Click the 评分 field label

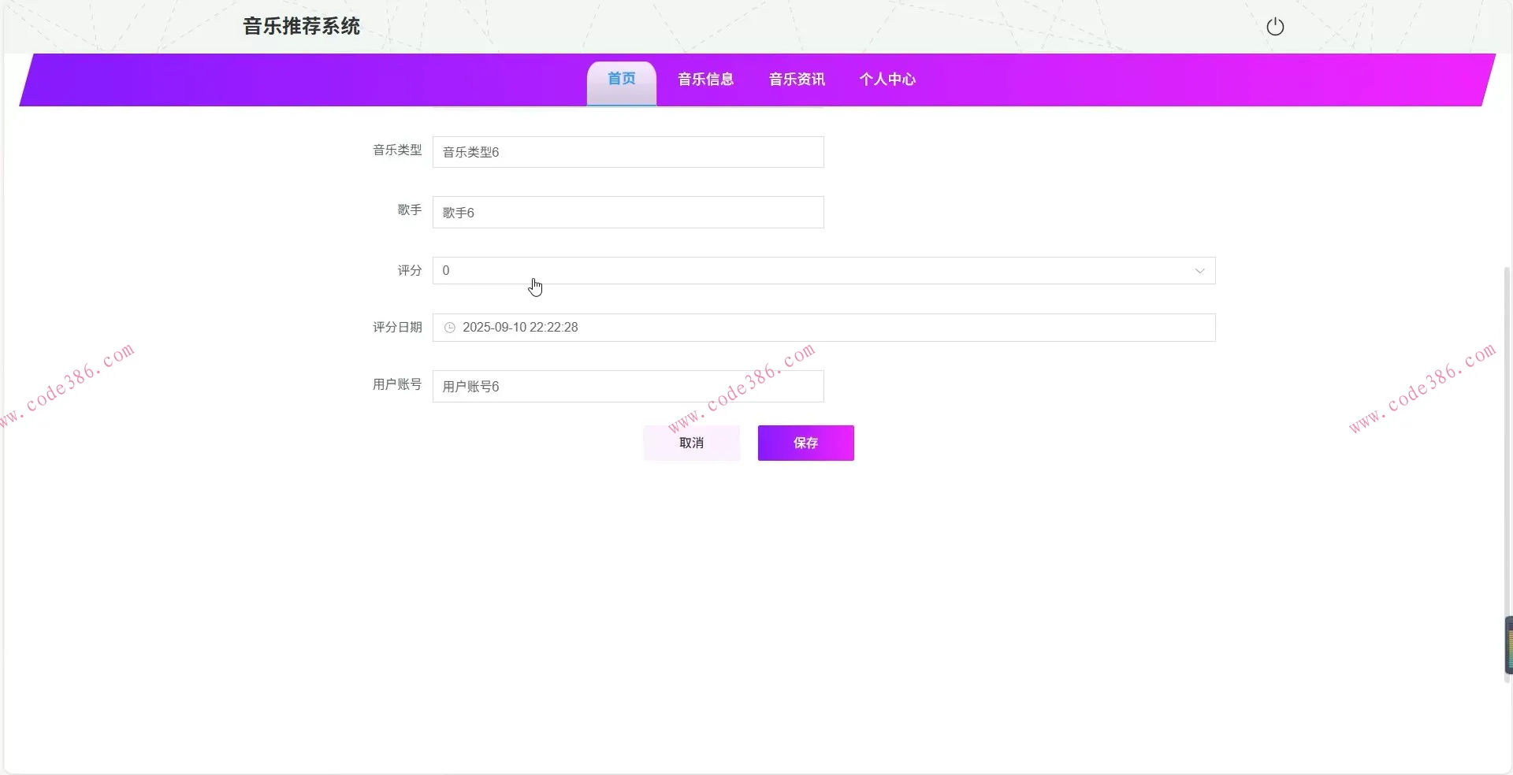click(x=408, y=270)
